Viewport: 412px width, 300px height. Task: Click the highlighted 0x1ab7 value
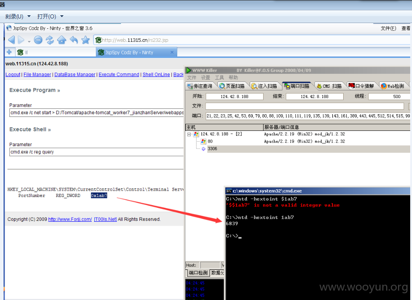99,196
